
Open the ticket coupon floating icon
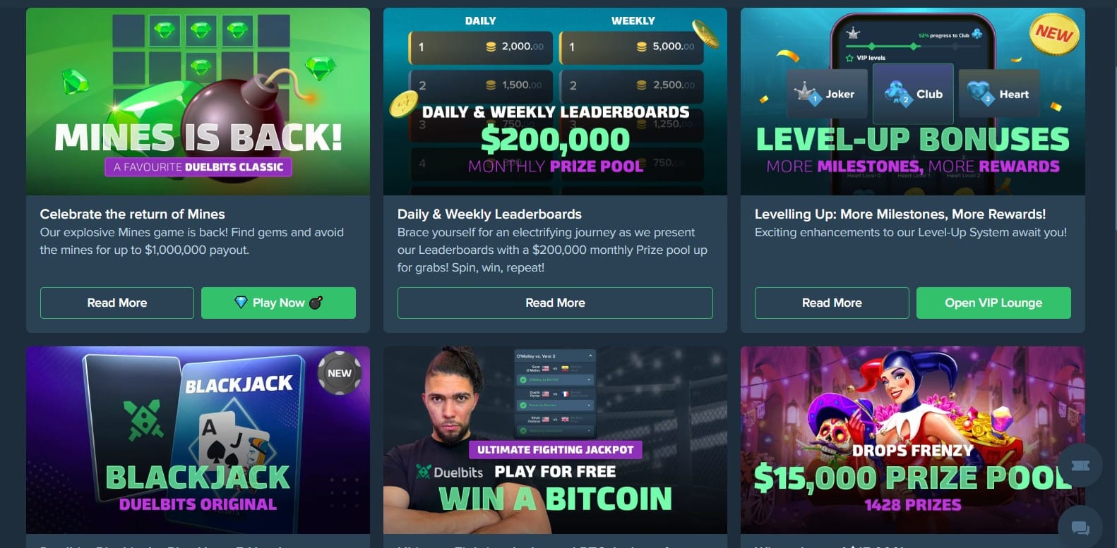1080,465
